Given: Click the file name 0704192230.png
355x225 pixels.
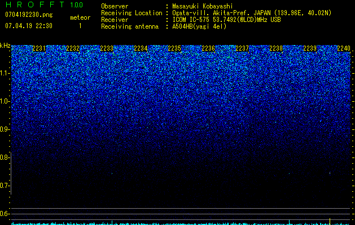Looking at the screenshot, I should (29, 15).
